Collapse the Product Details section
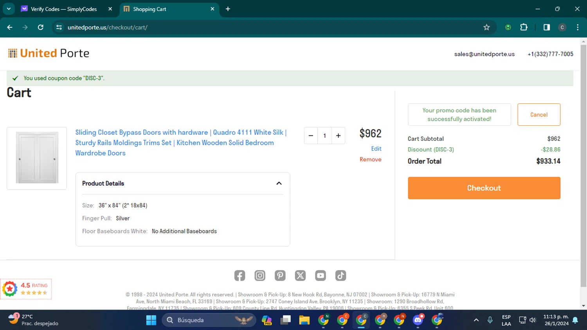587x330 pixels. [x=279, y=183]
